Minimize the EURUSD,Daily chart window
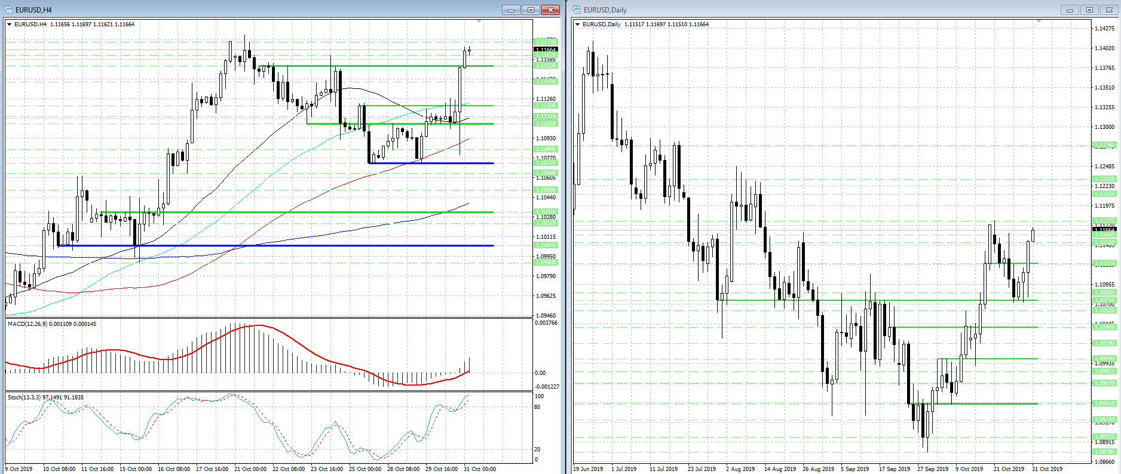The width and height of the screenshot is (1121, 474). tap(1070, 10)
